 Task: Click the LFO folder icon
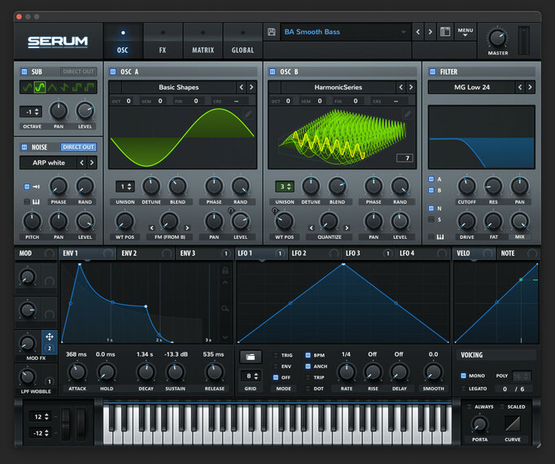pyautogui.click(x=251, y=357)
